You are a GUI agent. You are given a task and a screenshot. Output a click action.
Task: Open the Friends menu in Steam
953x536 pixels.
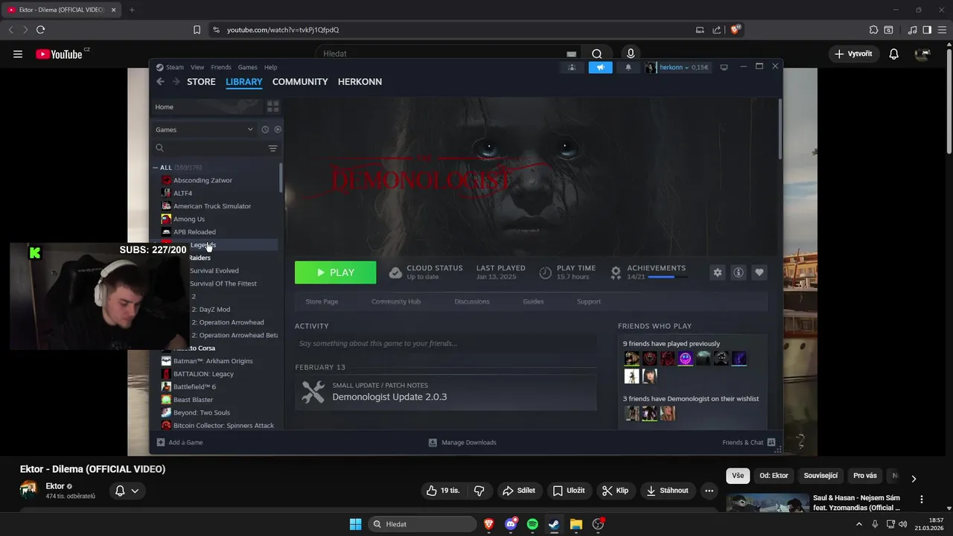pyautogui.click(x=221, y=67)
